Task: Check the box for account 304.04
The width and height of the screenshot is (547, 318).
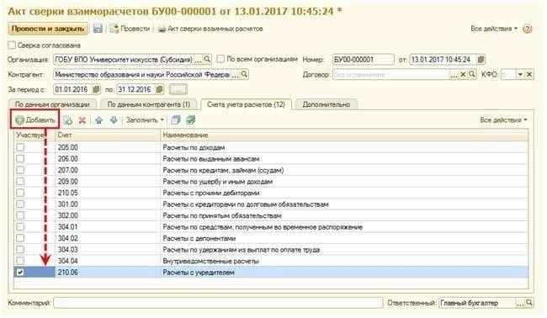Action: click(20, 261)
